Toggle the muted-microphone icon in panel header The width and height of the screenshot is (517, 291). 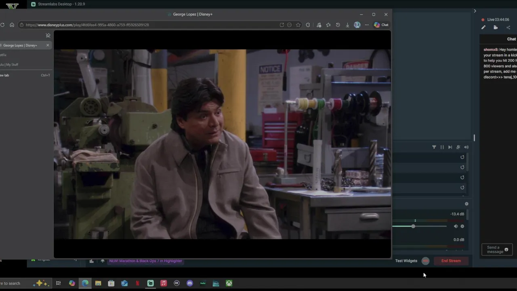(458, 147)
